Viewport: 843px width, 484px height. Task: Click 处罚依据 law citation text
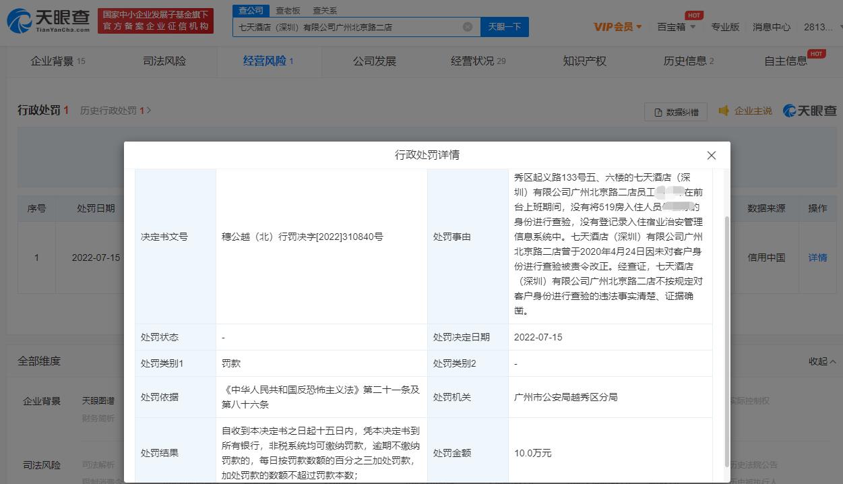[x=321, y=397]
